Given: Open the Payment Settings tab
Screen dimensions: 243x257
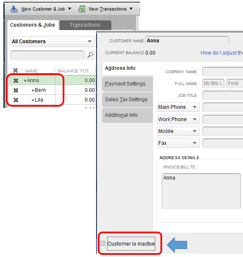Looking at the screenshot, I should [x=127, y=84].
